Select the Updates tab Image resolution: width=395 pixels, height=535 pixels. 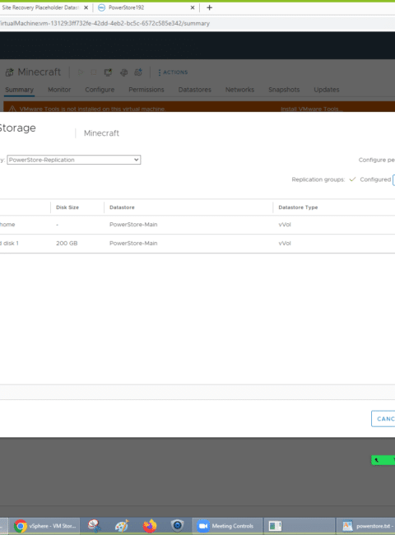pyautogui.click(x=327, y=90)
